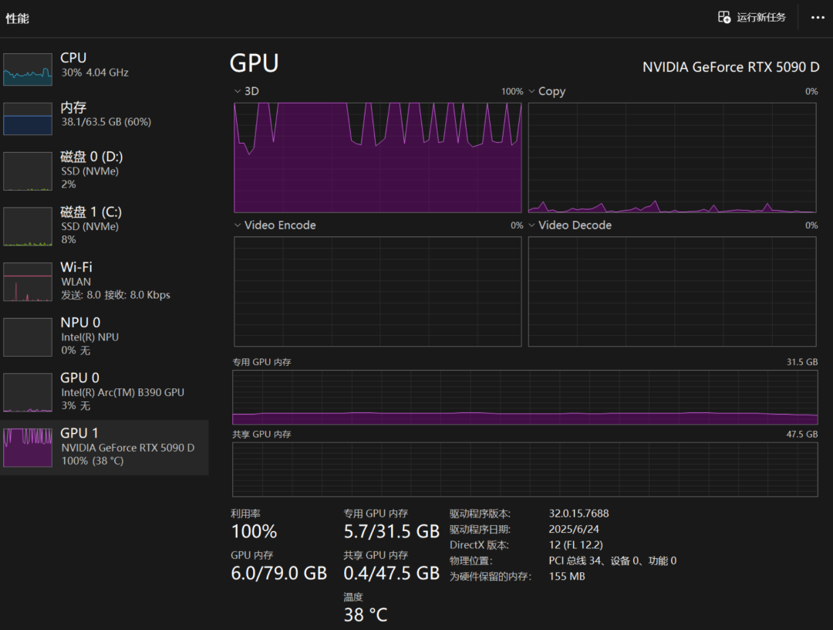
Task: Click the large GPU heading
Action: tap(254, 63)
